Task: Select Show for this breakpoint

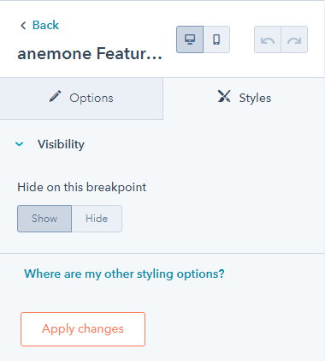Action: 44,219
